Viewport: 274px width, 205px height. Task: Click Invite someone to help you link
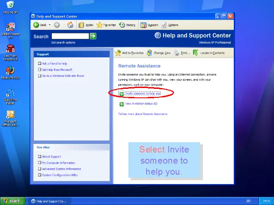(x=143, y=94)
